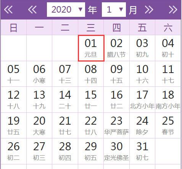
Task: Select January 30 定光佛圣
Action: click(117, 151)
